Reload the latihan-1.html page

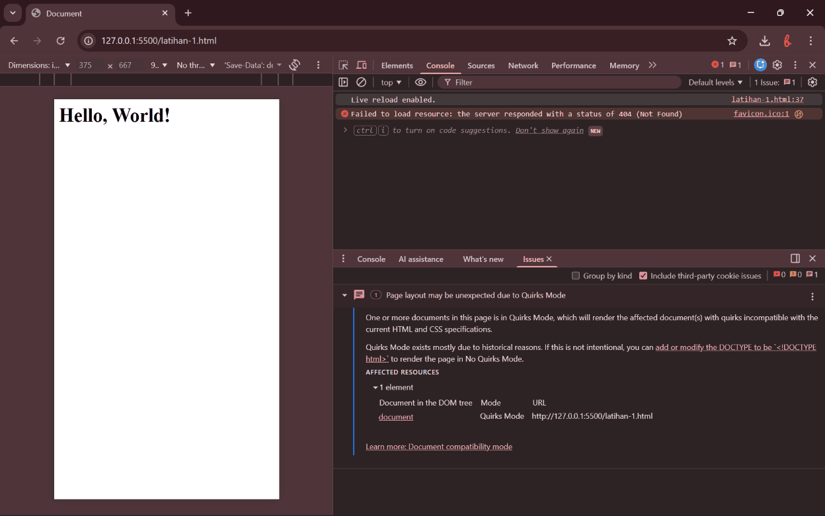(x=60, y=40)
